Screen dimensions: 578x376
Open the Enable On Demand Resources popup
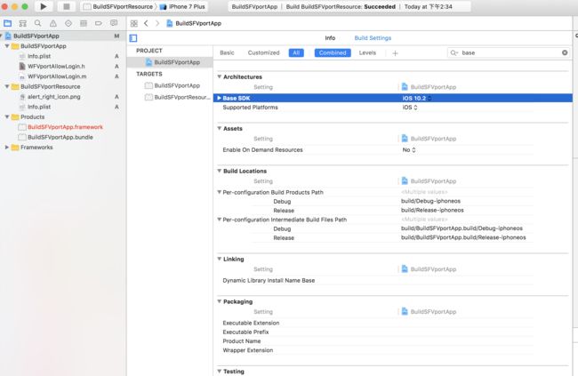(409, 149)
